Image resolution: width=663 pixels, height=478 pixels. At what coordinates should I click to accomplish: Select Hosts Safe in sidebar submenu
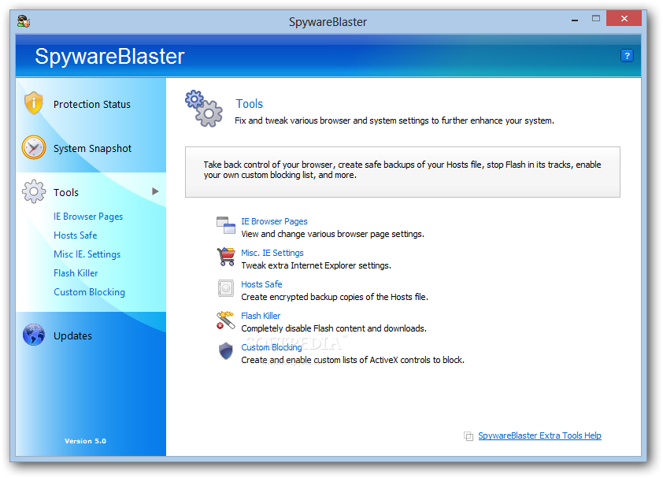click(76, 235)
